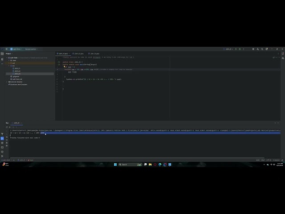
Task: Open the Windows Start menu
Action: point(115,165)
